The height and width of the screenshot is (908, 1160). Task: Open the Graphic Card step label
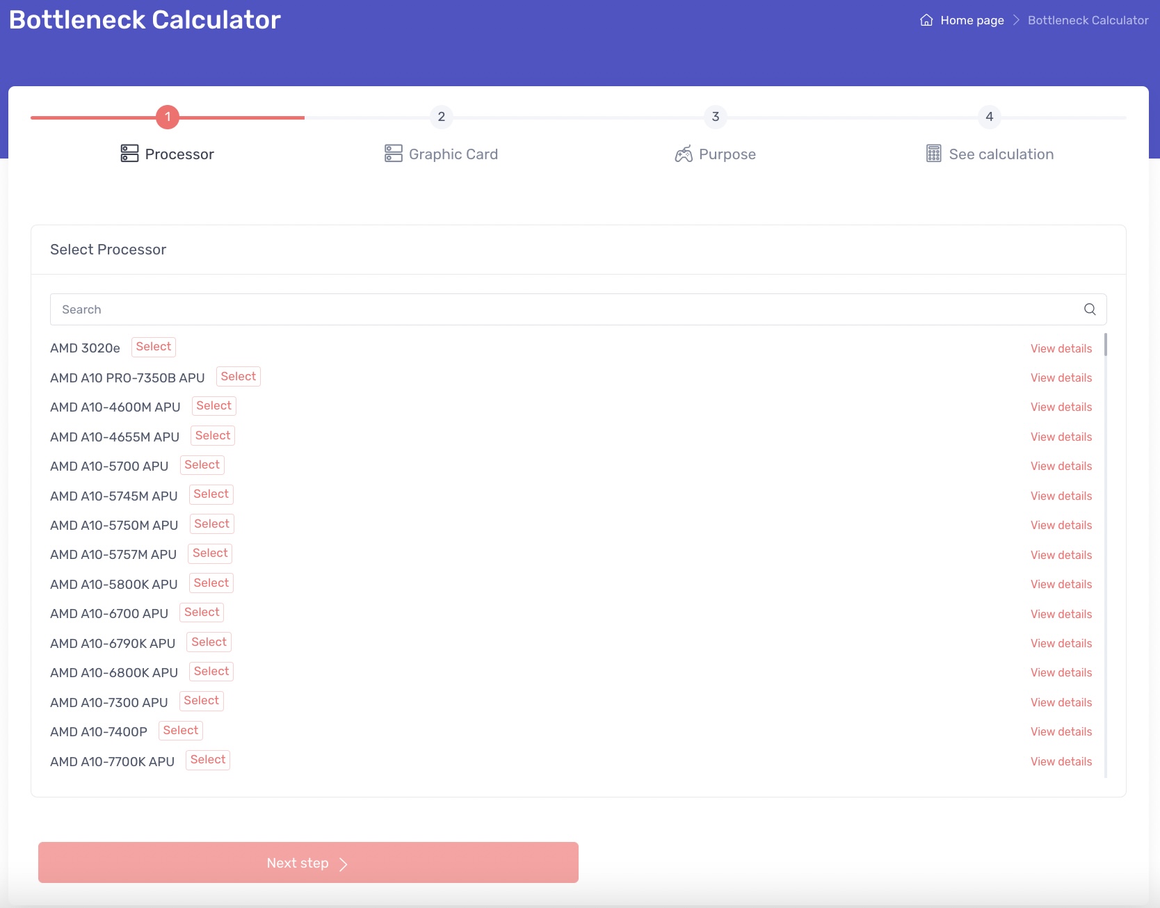453,154
